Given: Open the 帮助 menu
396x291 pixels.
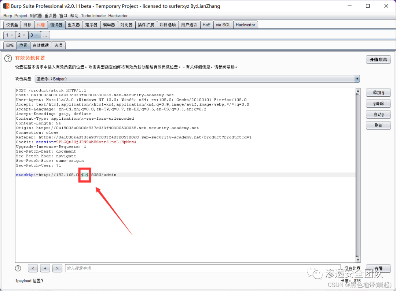Looking at the screenshot, I should [74, 16].
